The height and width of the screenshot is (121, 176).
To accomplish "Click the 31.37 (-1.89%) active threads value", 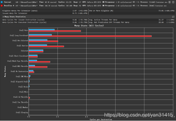I will (x=166, y=20).
